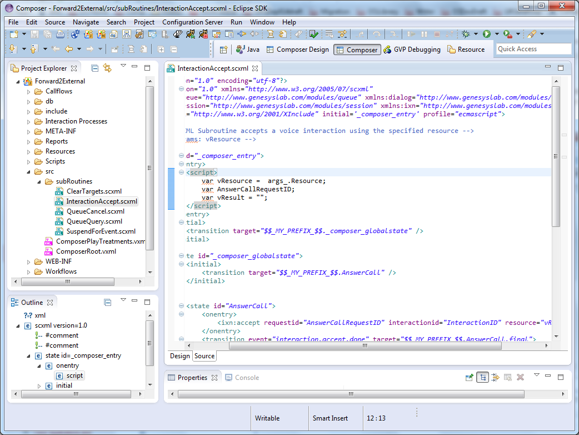The image size is (579, 435).
Task: Open the New wizard dropdown arrow
Action: (x=24, y=34)
